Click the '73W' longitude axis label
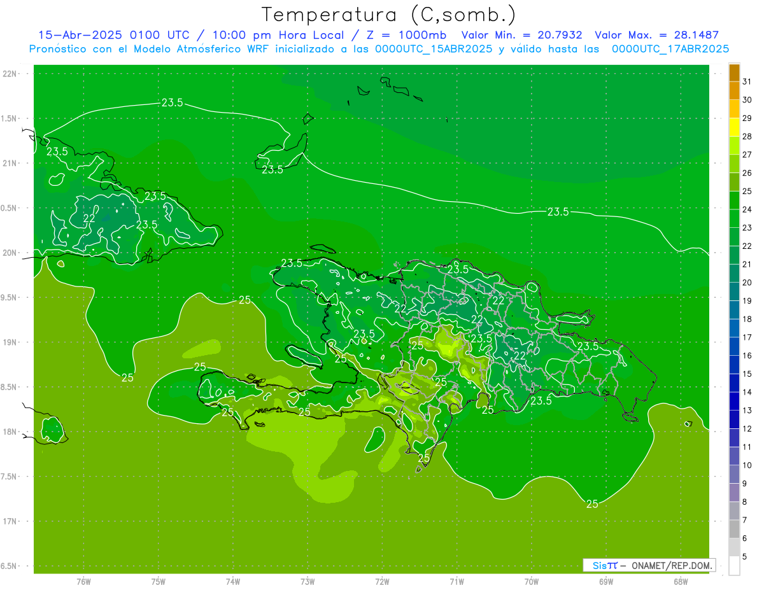 [x=308, y=582]
